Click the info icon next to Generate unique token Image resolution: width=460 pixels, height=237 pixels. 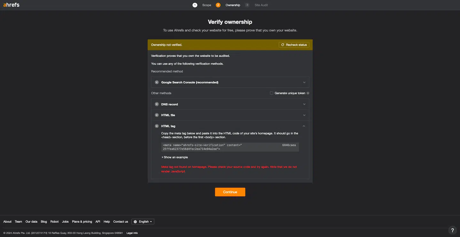click(x=308, y=93)
